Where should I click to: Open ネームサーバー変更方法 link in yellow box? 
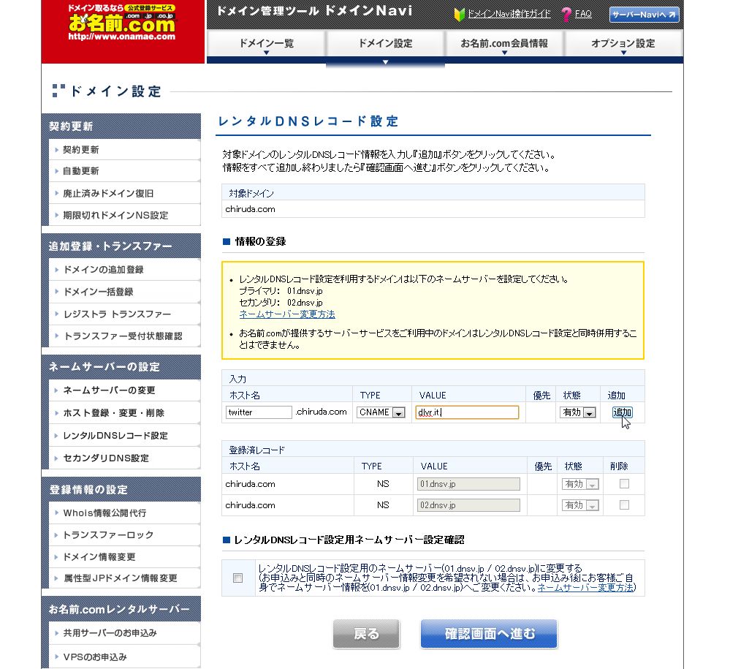286,314
